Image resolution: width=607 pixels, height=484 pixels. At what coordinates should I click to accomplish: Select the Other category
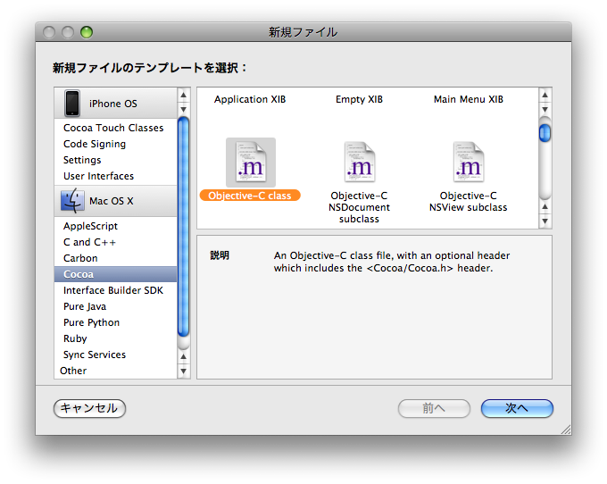point(116,371)
